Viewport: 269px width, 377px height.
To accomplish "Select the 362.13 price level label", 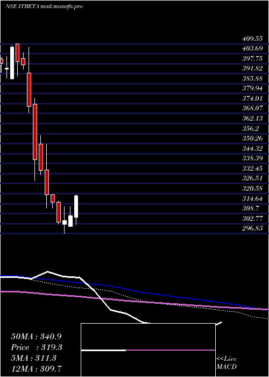I will 252,118.
